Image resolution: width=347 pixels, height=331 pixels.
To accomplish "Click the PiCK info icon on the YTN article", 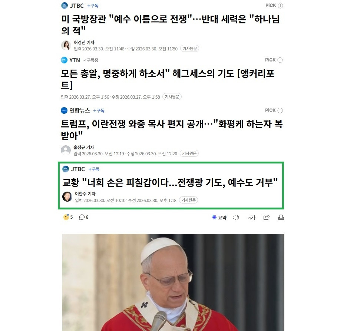I will pos(280,60).
